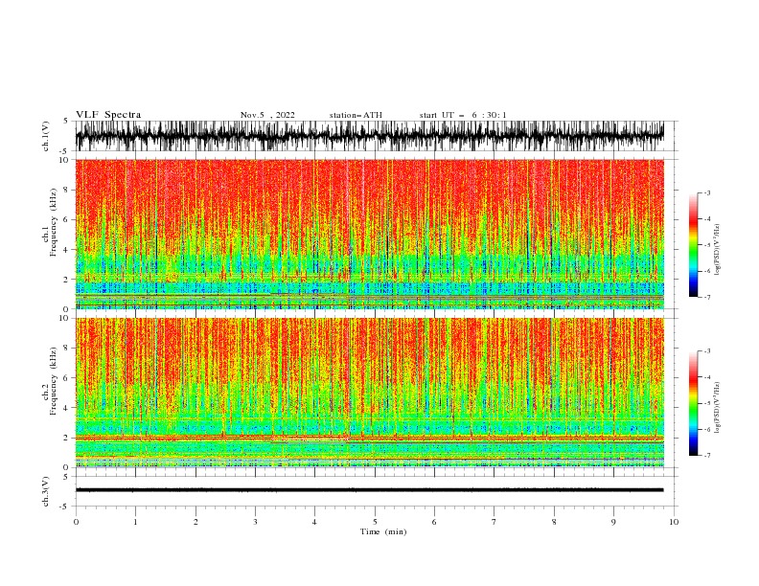This screenshot has width=759, height=586.
Task: Select the "start UT = 6 :30: 1" text
Action: coord(463,115)
